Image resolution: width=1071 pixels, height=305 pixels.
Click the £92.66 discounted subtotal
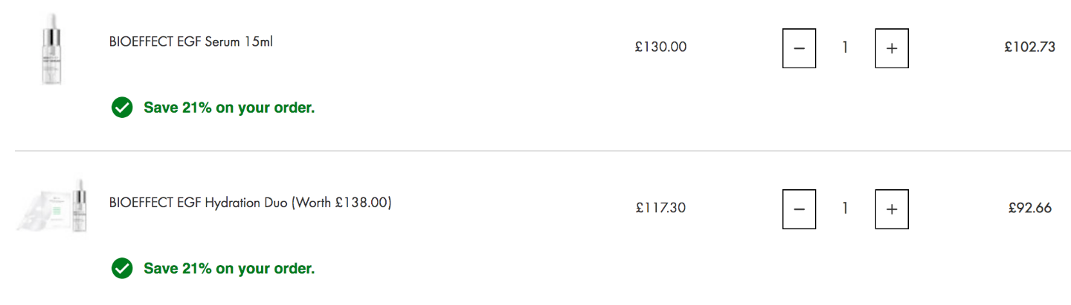[1029, 208]
